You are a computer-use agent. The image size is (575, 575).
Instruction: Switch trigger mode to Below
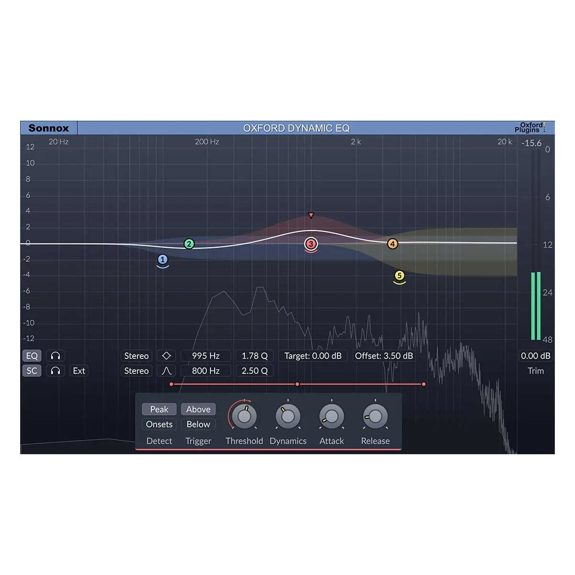198,424
